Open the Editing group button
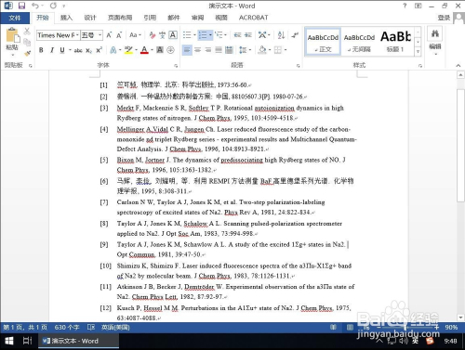This screenshot has width=465, height=350. point(435,41)
